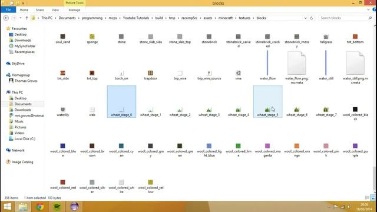Navigate to textures in the breadcrumb

[244, 18]
